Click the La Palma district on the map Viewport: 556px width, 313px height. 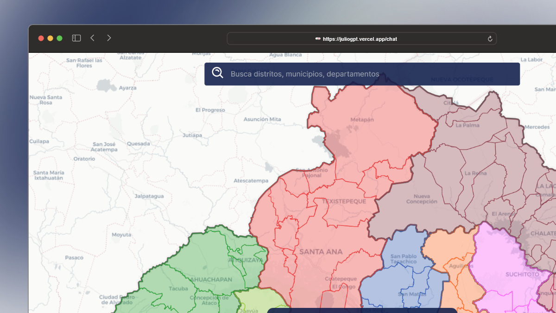(468, 125)
